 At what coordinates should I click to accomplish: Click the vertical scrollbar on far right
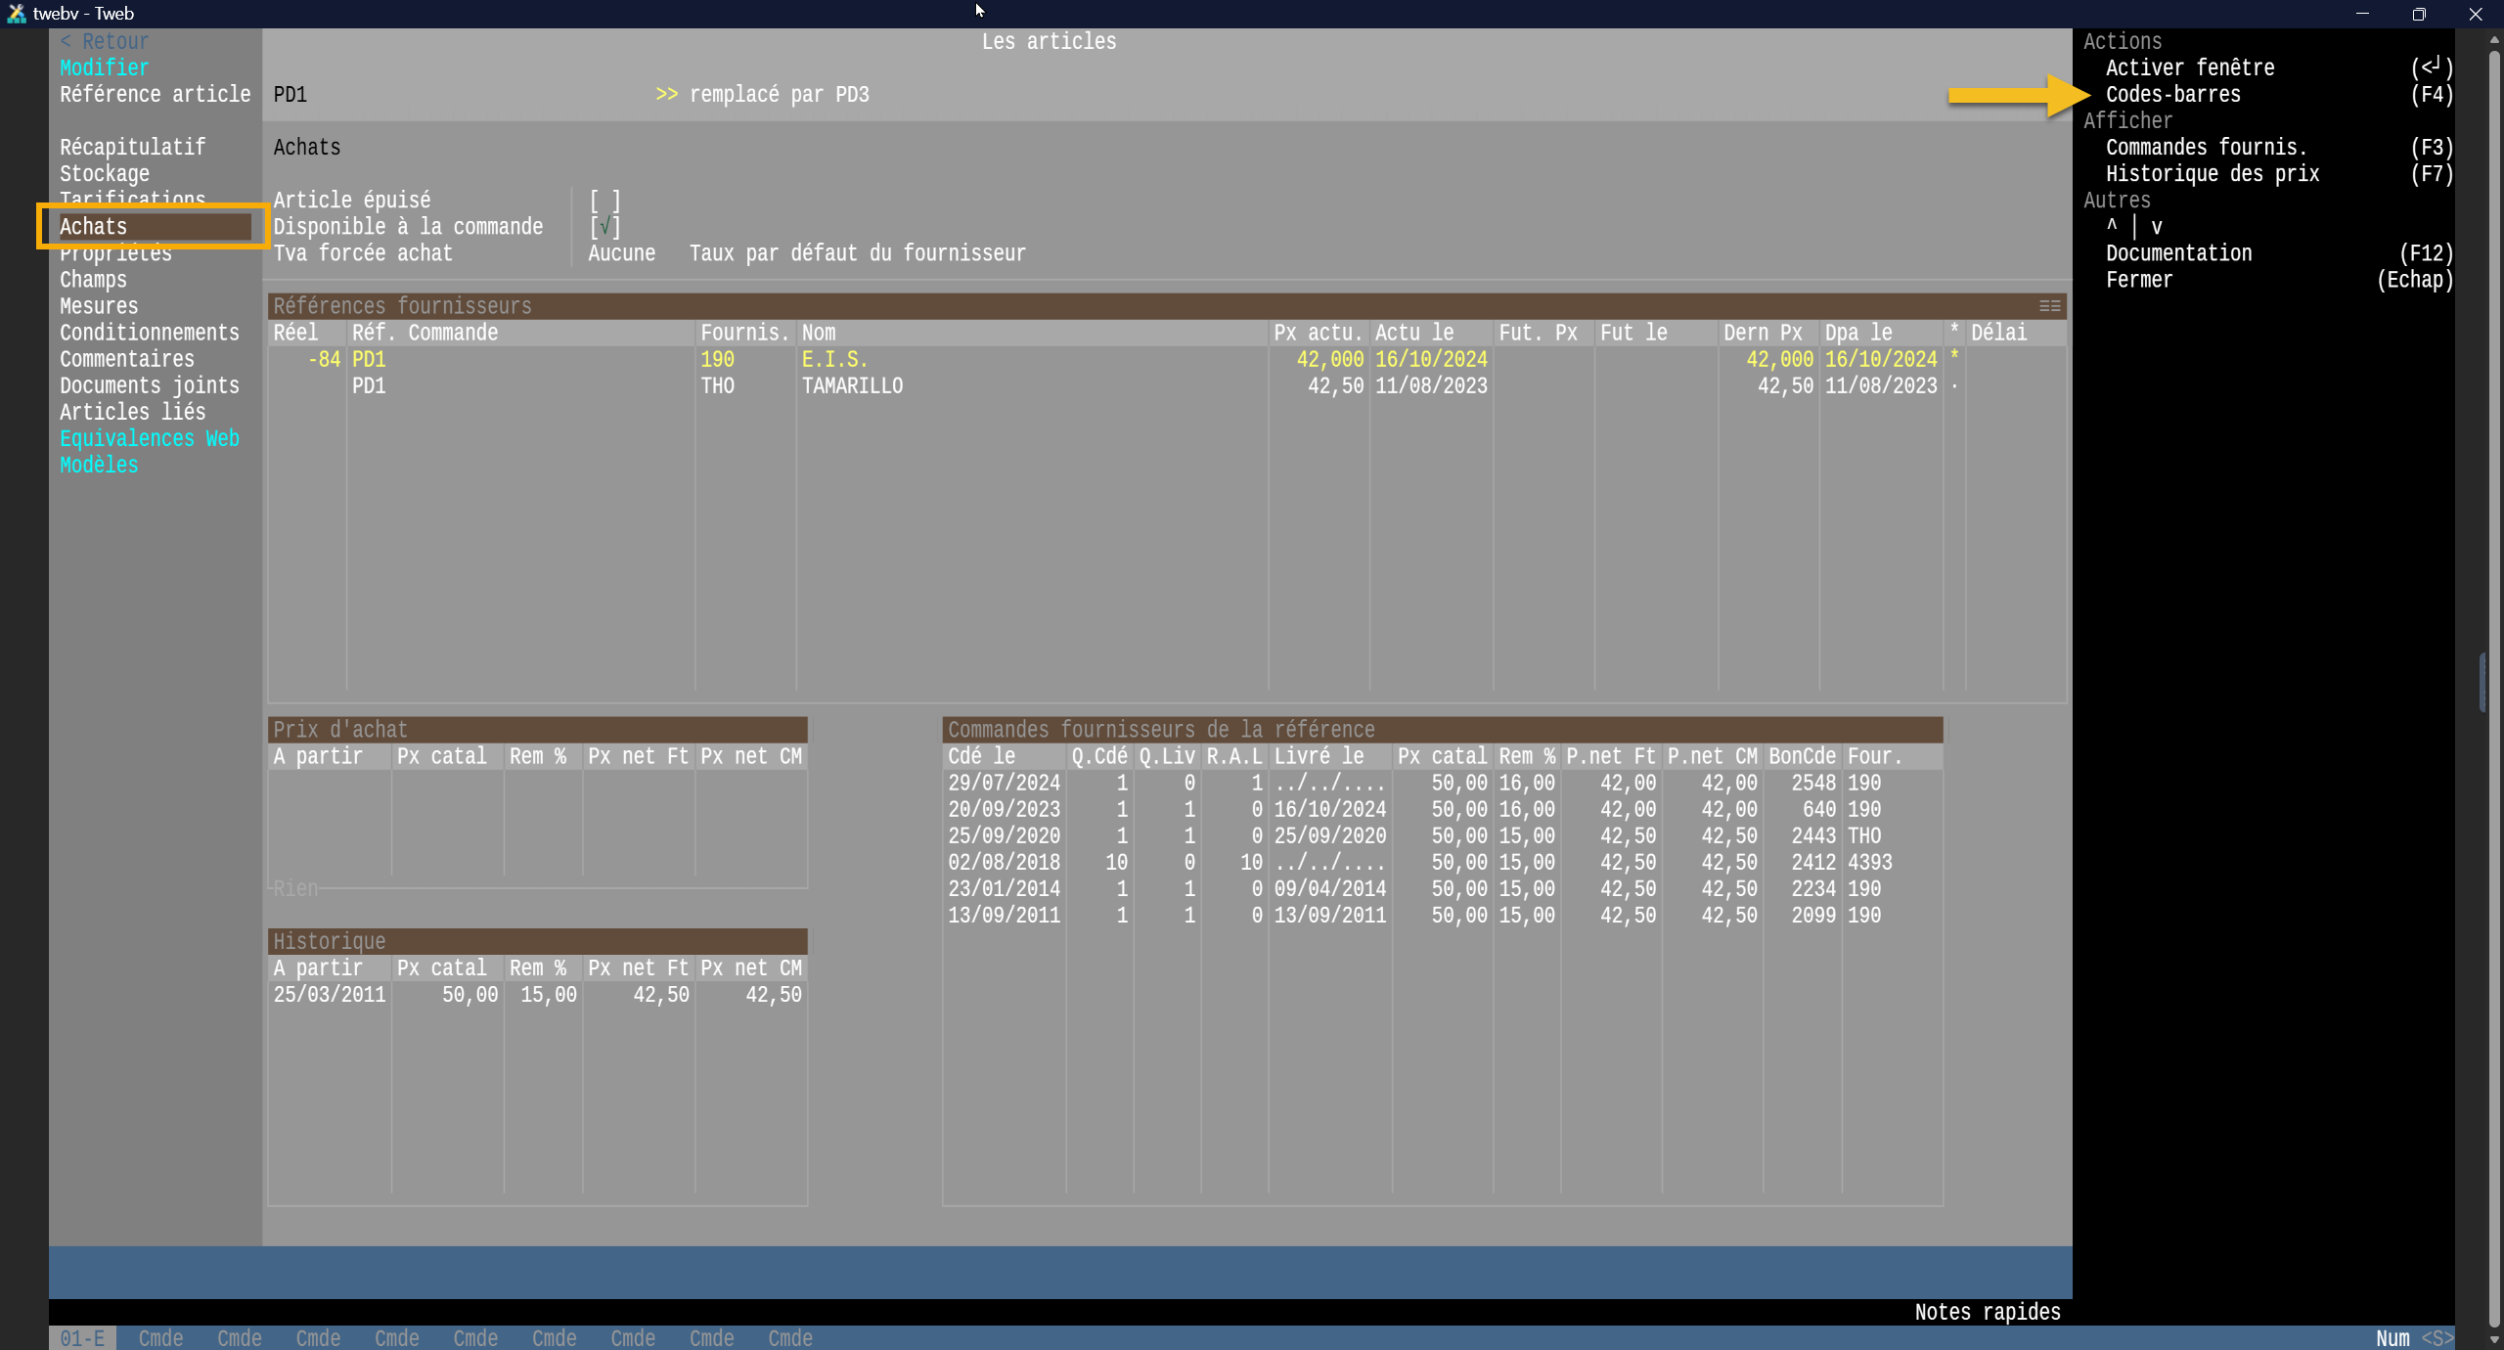[2493, 685]
